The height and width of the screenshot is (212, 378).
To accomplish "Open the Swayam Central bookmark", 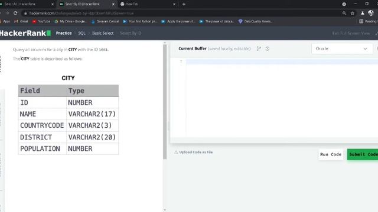I will 105,21.
